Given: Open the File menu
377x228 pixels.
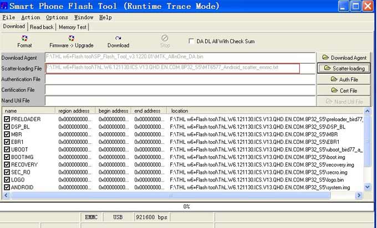Looking at the screenshot, I should click(9, 18).
